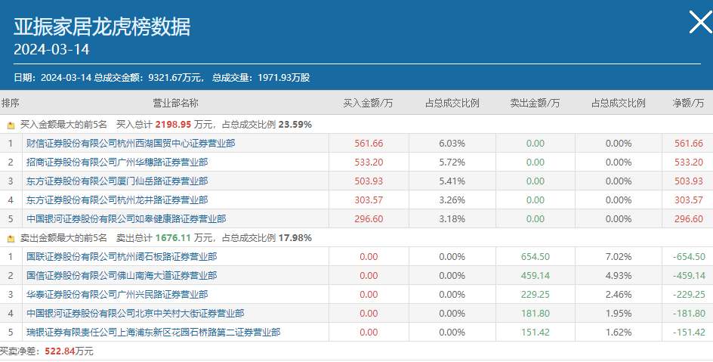
Task: Select sell amount 181.80 cell
Action: coord(536,314)
